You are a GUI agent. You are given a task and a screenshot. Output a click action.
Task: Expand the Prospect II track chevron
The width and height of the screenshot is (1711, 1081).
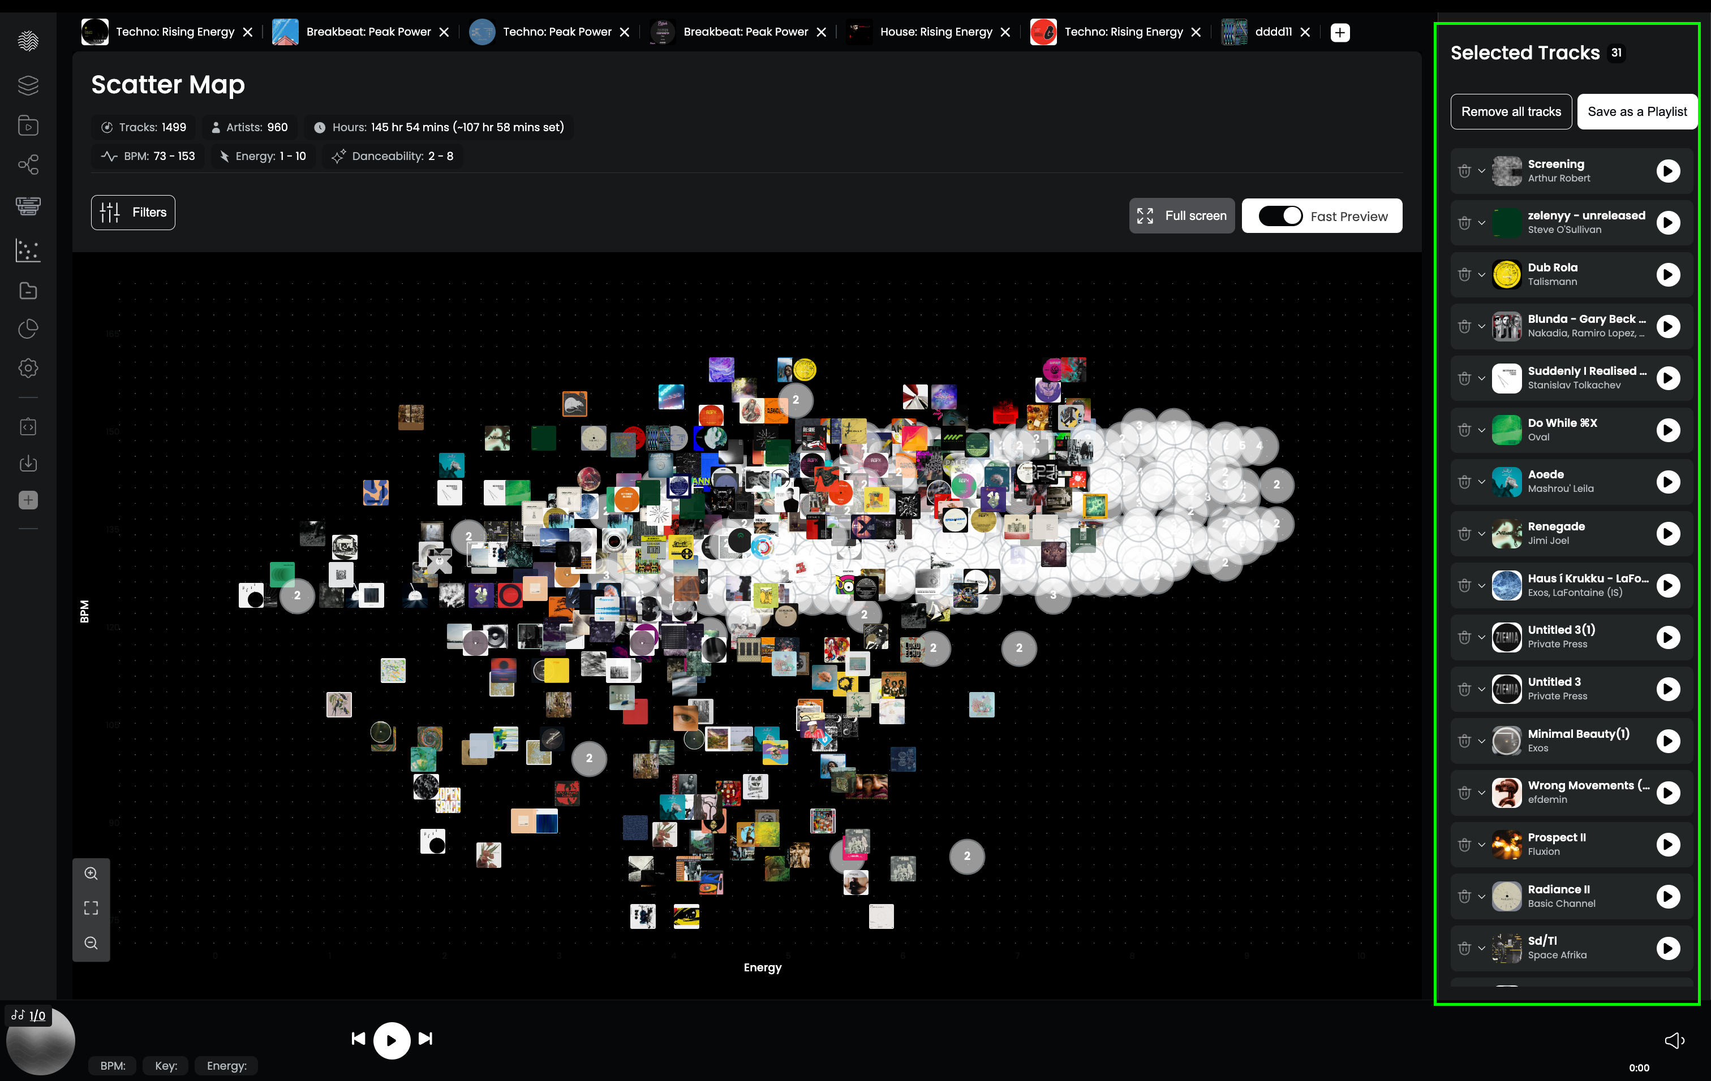(1481, 845)
